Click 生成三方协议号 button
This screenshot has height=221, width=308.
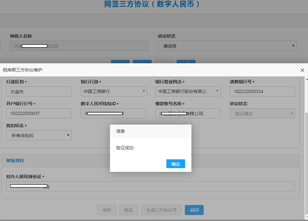coord(161,210)
